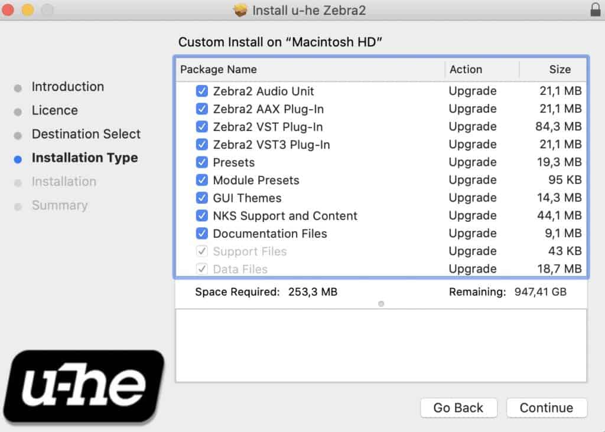The image size is (605, 432).
Task: Select the Destination Select step
Action: tap(86, 134)
